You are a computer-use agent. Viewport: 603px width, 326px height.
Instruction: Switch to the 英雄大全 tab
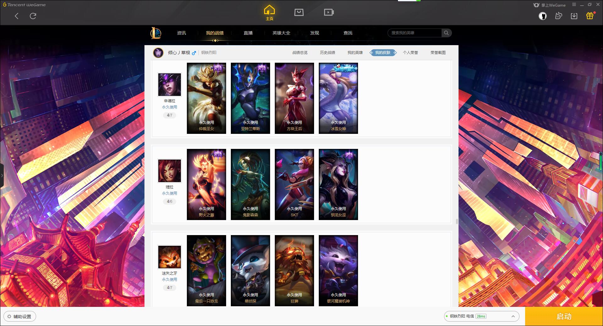(281, 33)
